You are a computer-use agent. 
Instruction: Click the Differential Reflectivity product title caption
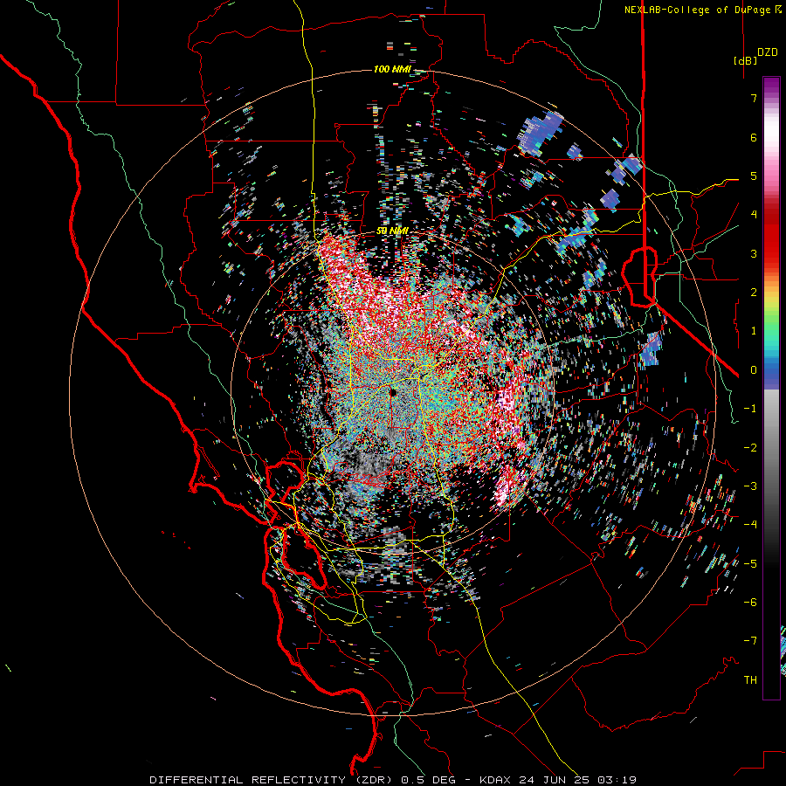coord(392,780)
